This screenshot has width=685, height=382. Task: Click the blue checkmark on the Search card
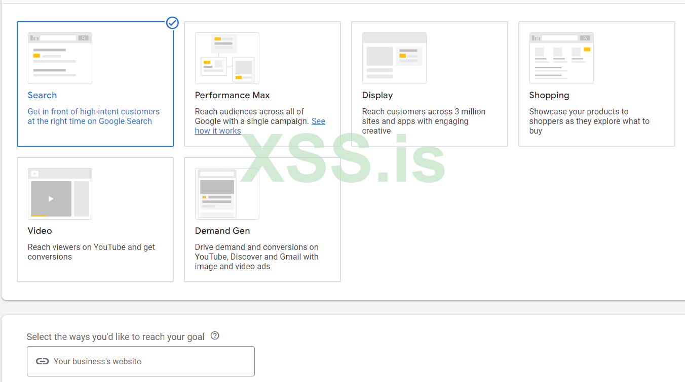[173, 22]
